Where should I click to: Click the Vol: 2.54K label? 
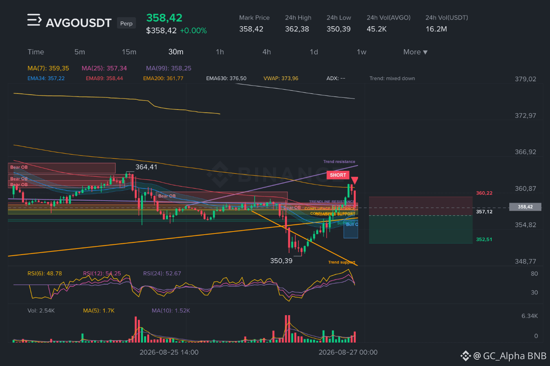point(41,311)
